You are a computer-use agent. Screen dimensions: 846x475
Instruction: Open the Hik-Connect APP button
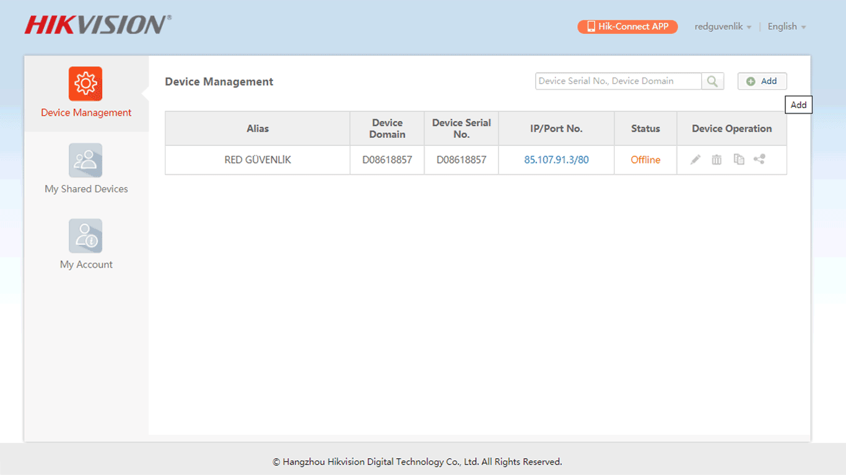tap(627, 27)
